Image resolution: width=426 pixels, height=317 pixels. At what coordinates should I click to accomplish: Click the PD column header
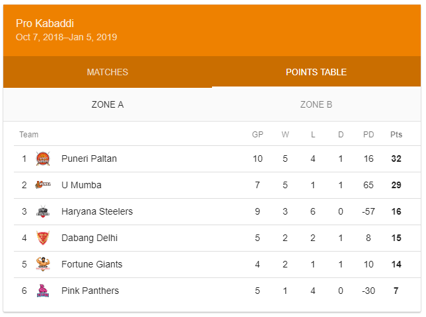(369, 135)
